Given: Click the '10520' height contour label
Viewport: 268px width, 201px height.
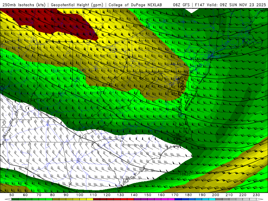Looking at the screenshot, I should coord(198,61).
